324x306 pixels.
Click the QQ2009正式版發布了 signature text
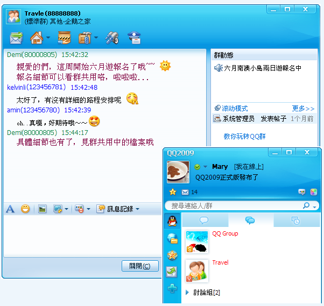coord(227,177)
